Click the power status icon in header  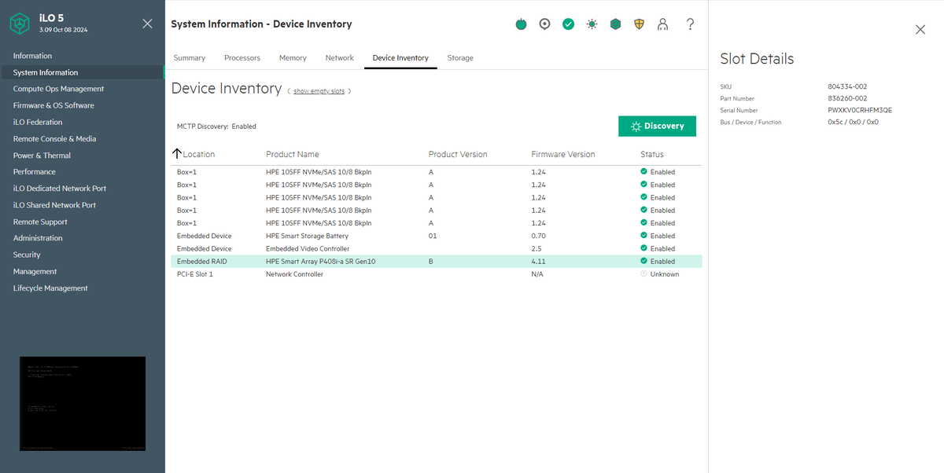coord(521,24)
